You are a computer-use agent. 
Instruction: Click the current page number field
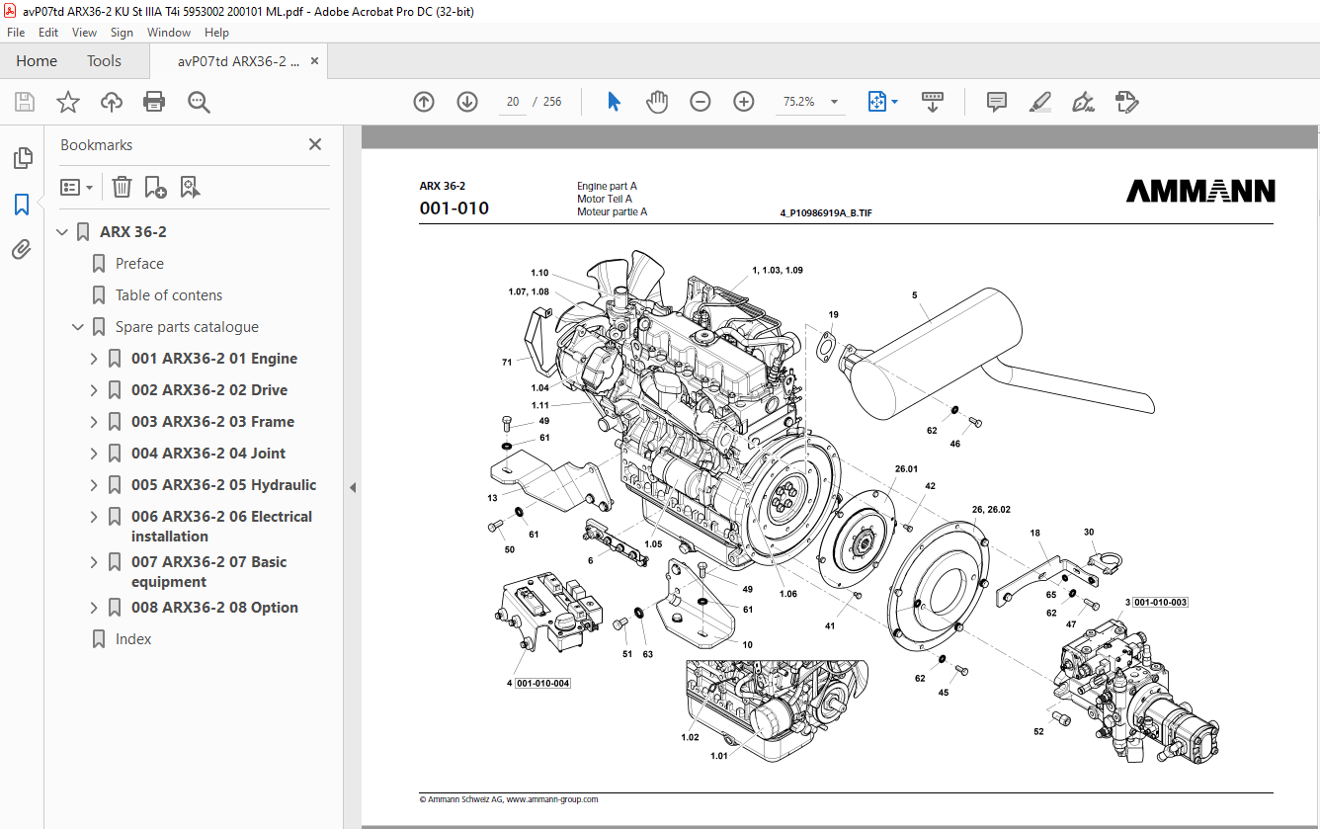[x=513, y=102]
